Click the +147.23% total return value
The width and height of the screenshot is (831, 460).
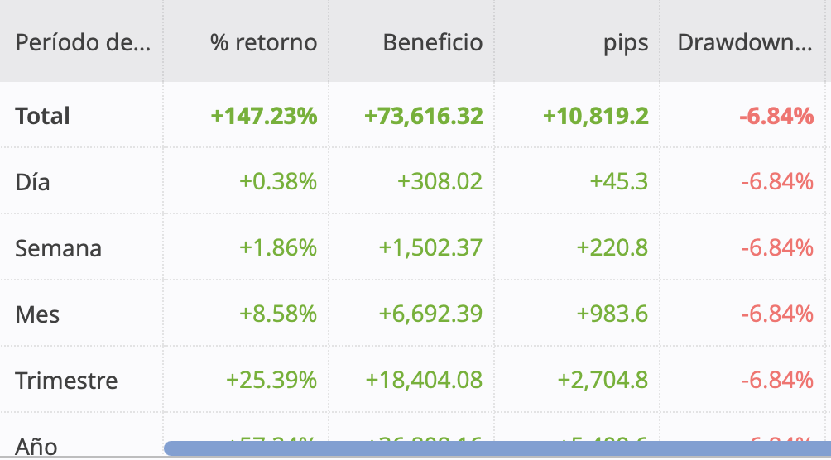(x=263, y=116)
